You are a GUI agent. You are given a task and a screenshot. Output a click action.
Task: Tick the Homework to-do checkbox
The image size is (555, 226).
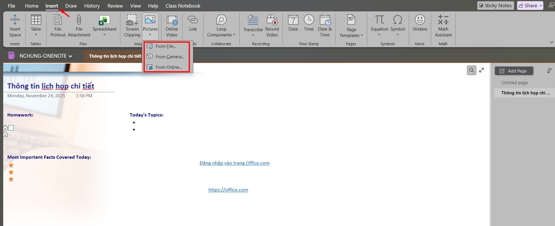pyautogui.click(x=11, y=128)
